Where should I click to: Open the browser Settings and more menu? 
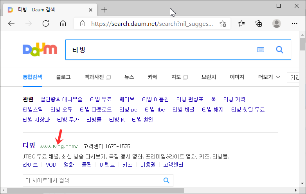tap(295, 23)
